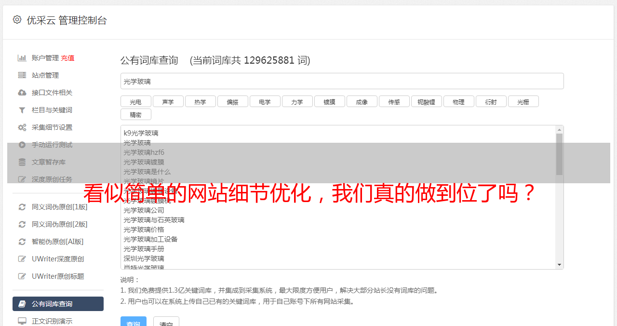Image resolution: width=617 pixels, height=326 pixels.
Task: Click the 光学玻璃 search input field
Action: point(342,81)
